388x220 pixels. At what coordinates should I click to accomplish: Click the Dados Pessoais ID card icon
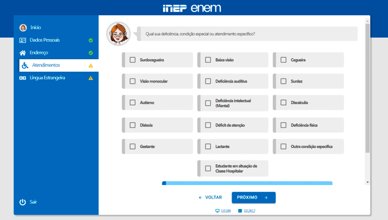tap(23, 40)
